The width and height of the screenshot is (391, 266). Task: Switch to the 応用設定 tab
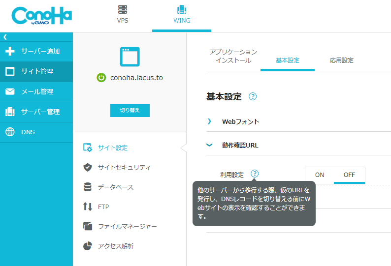coord(341,60)
